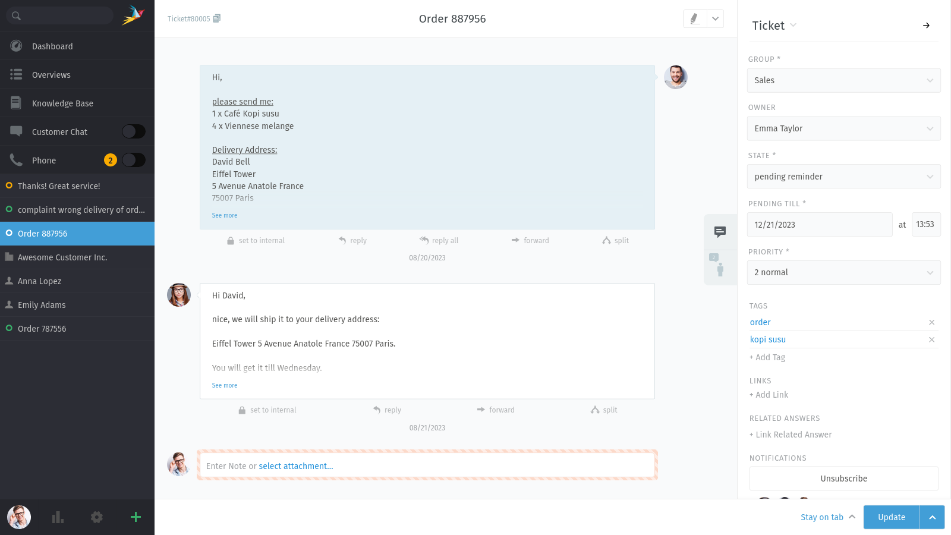
Task: Click the highlighter pen icon above the ticket
Action: (695, 18)
